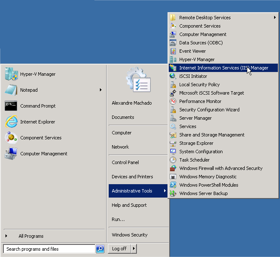The width and height of the screenshot is (280, 257).
Task: Click the Search programs and files box
Action: tap(49, 249)
